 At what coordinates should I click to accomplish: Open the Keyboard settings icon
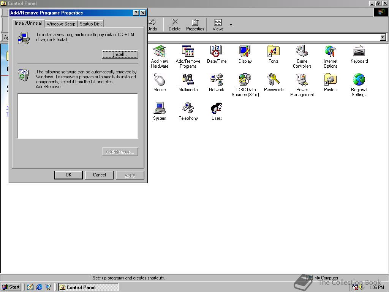point(359,54)
